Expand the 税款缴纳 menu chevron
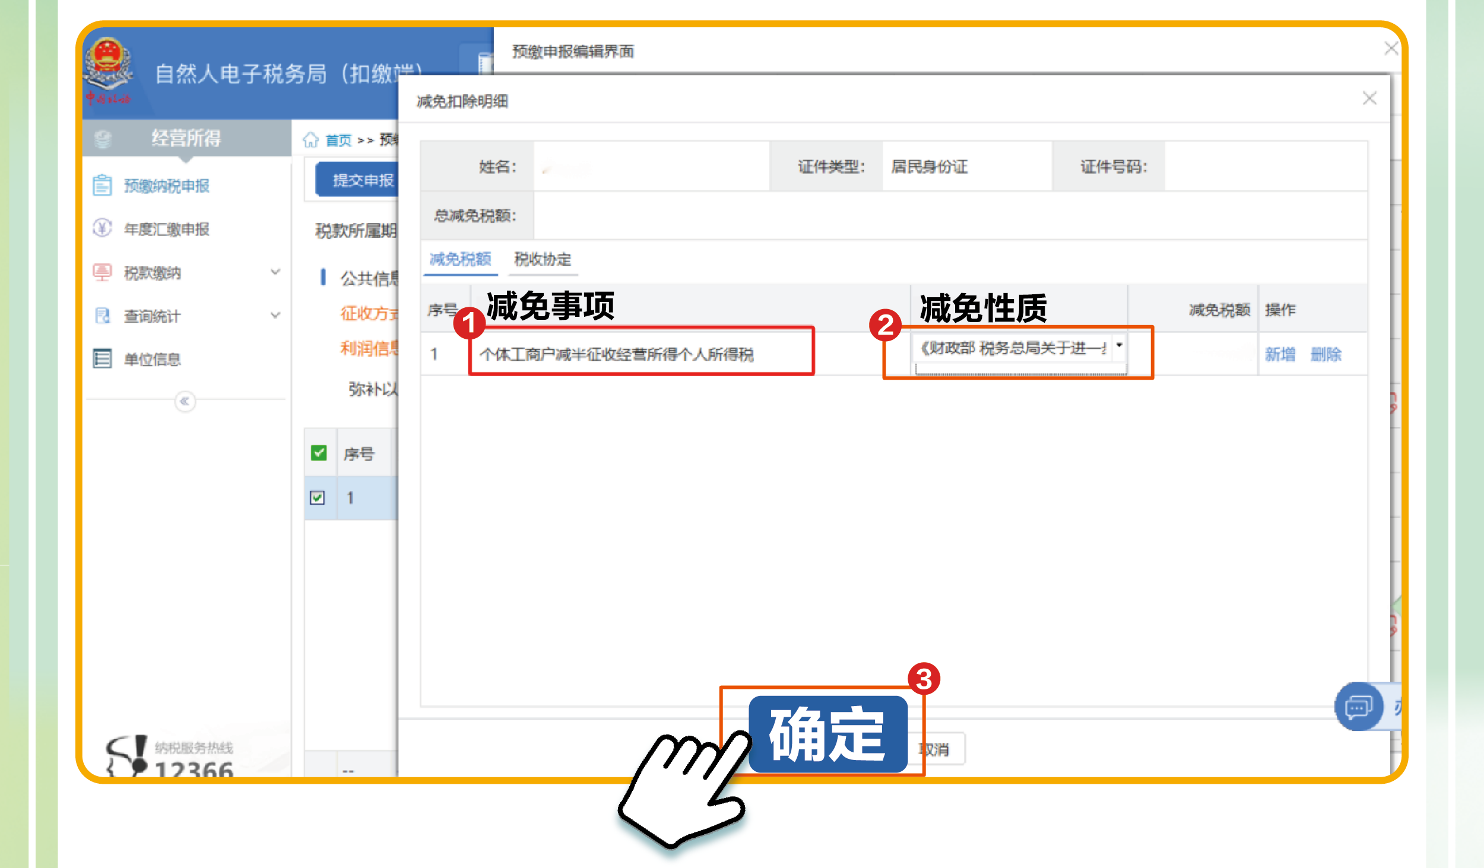This screenshot has height=868, width=1484. (x=275, y=272)
